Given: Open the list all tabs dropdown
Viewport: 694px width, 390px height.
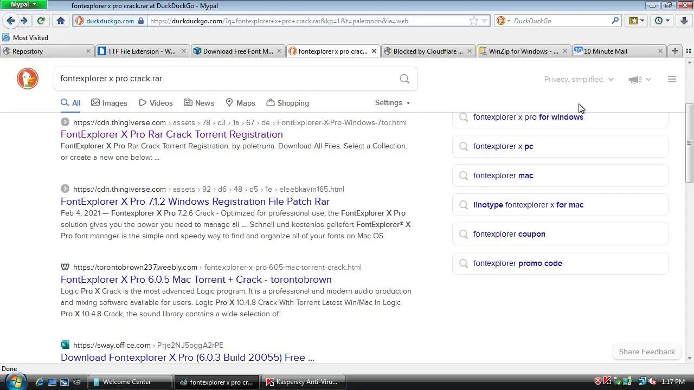Looking at the screenshot, I should (689, 51).
